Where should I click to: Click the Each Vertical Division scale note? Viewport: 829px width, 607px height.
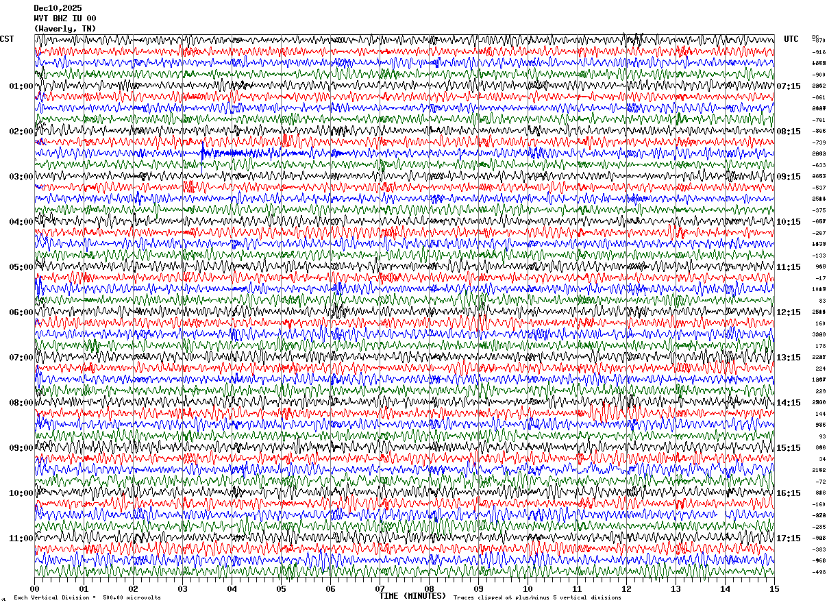(87, 598)
